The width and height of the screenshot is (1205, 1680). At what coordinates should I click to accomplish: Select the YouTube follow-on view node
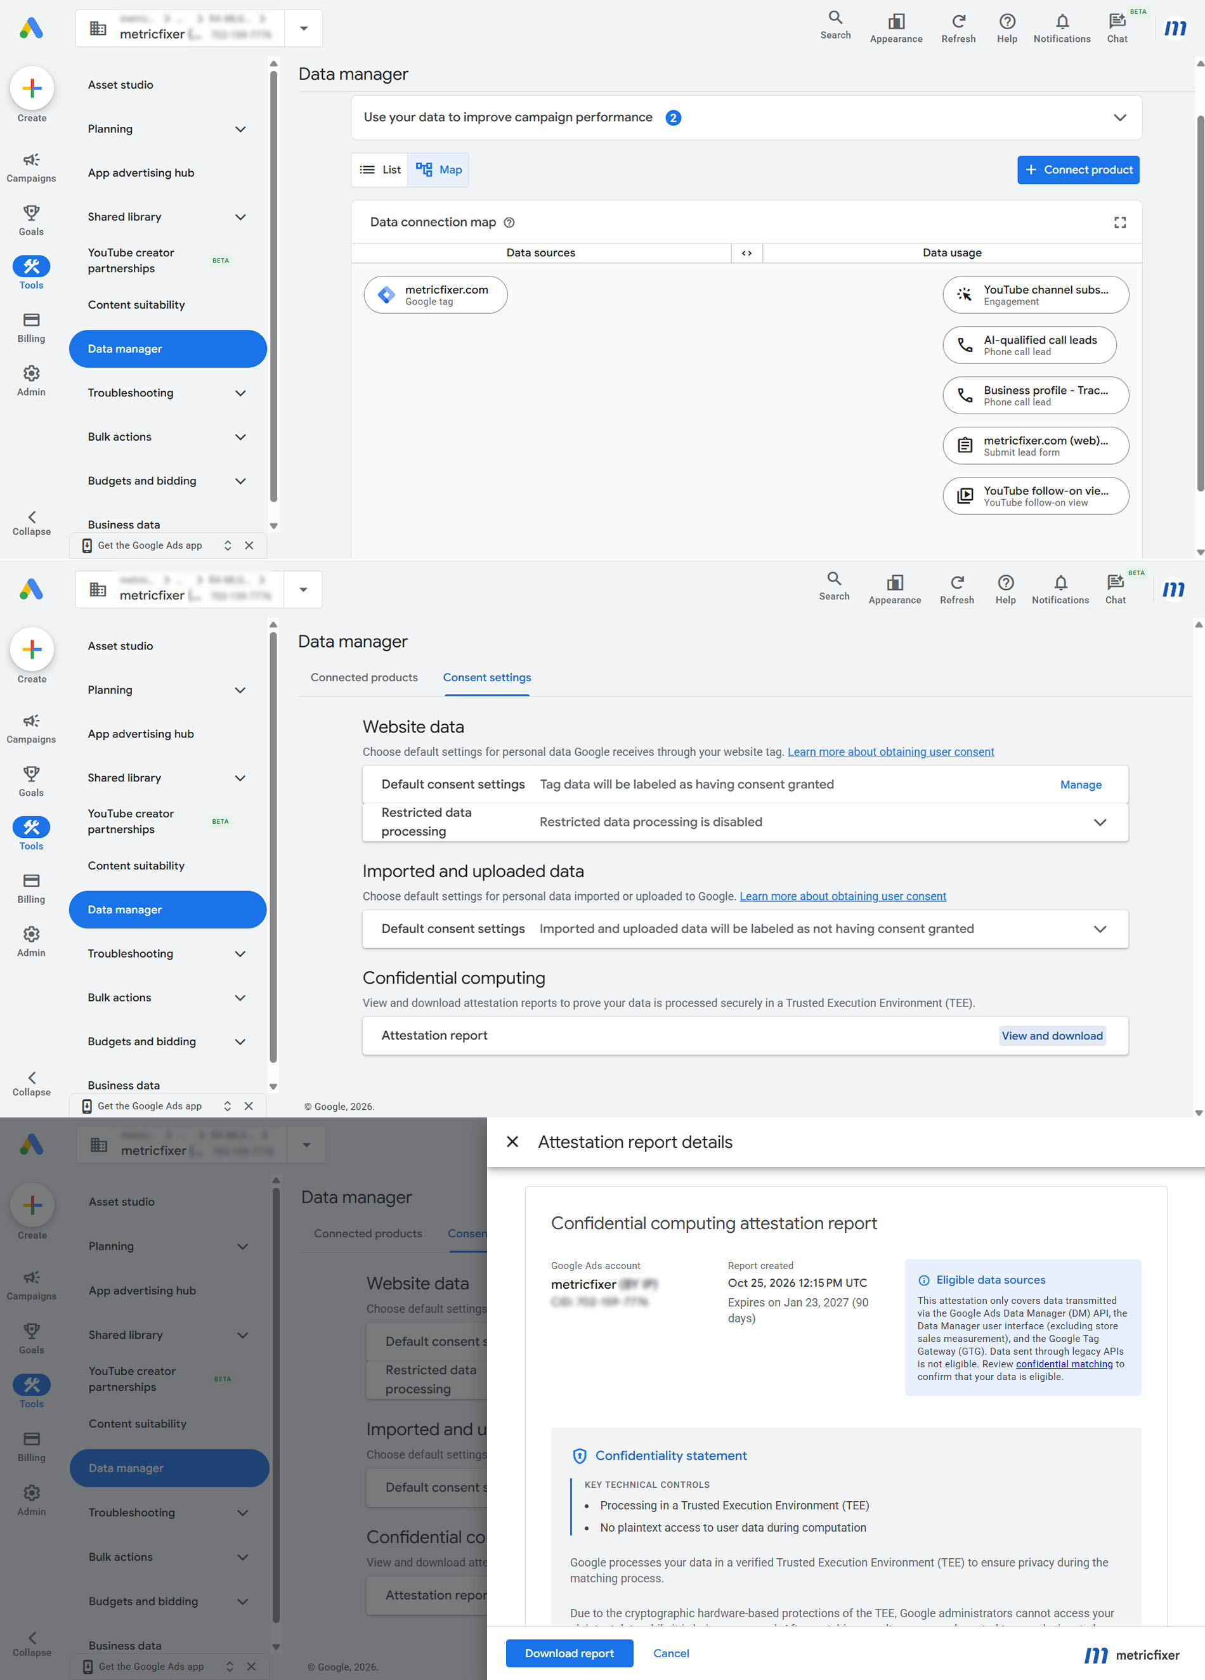[1036, 497]
